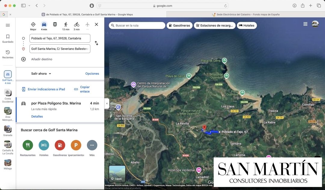
Task: Click Opciones route options link
Action: (x=92, y=74)
